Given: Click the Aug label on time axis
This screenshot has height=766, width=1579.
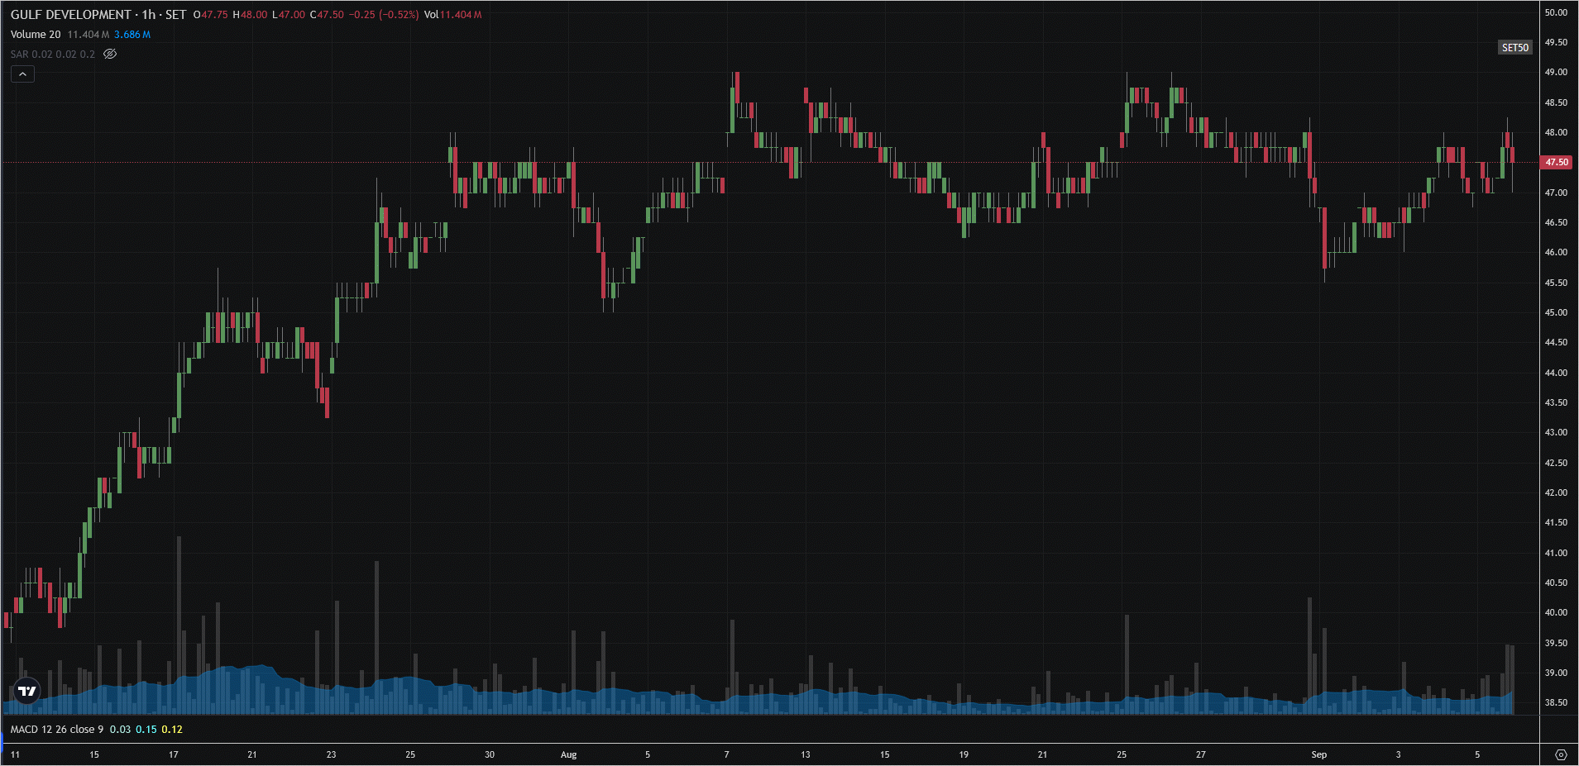Looking at the screenshot, I should [569, 754].
